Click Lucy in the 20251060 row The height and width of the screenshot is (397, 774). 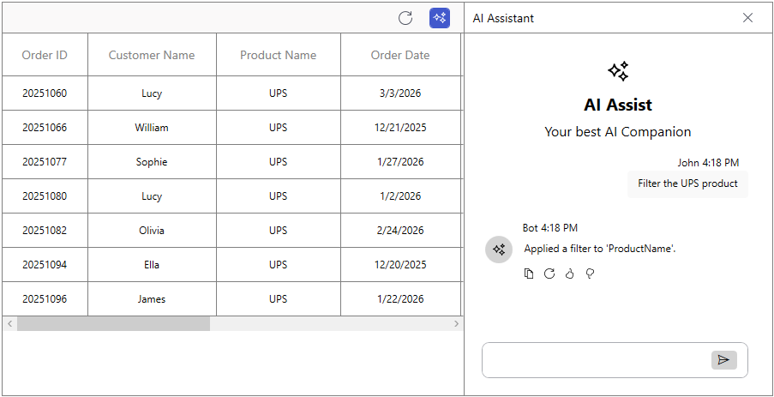tap(152, 93)
